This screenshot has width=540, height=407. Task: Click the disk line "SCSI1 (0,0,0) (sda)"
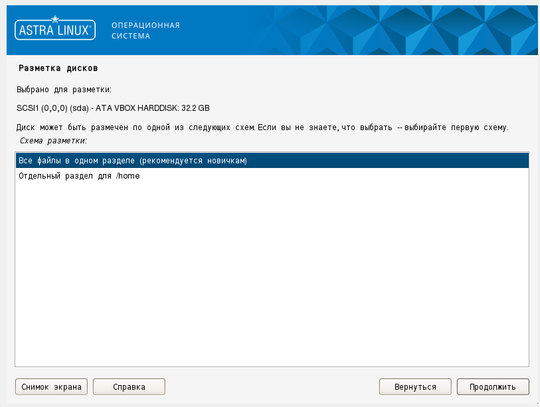[x=113, y=108]
